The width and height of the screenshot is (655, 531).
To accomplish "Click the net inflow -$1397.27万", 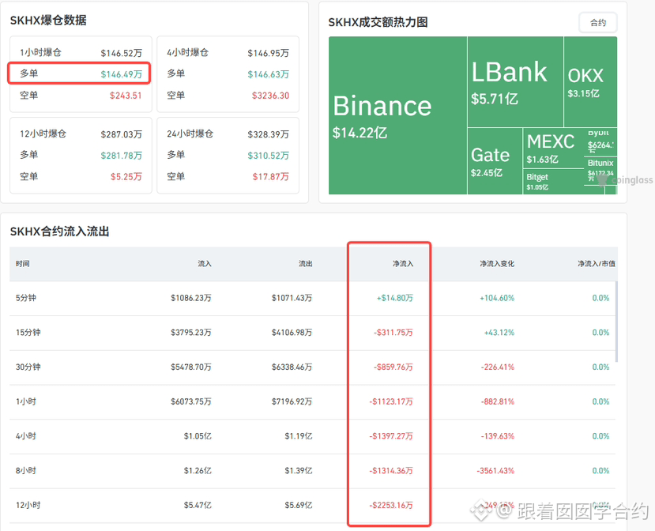I will pos(391,436).
